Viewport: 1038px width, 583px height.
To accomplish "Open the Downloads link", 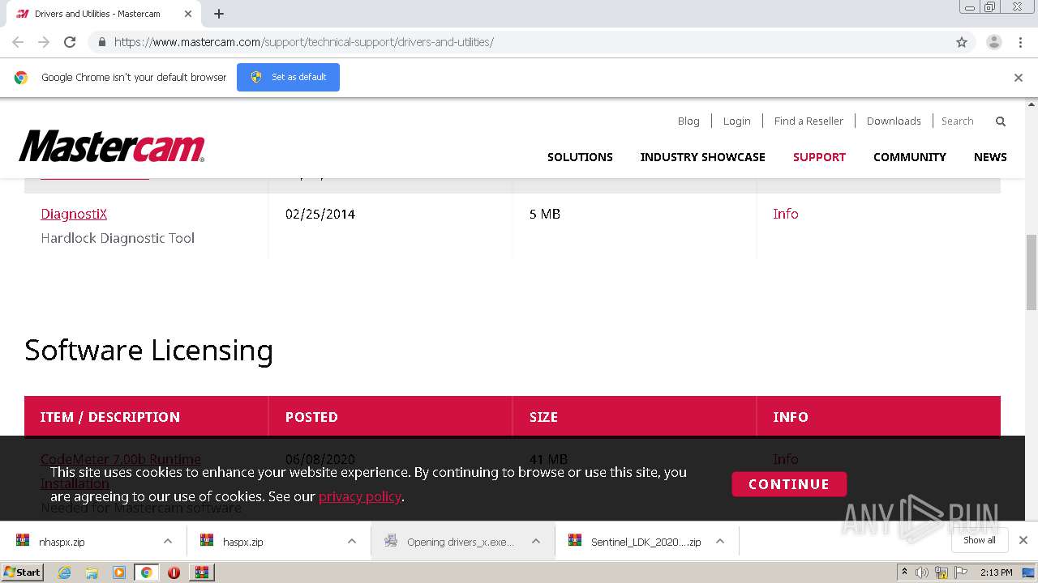I will point(894,121).
